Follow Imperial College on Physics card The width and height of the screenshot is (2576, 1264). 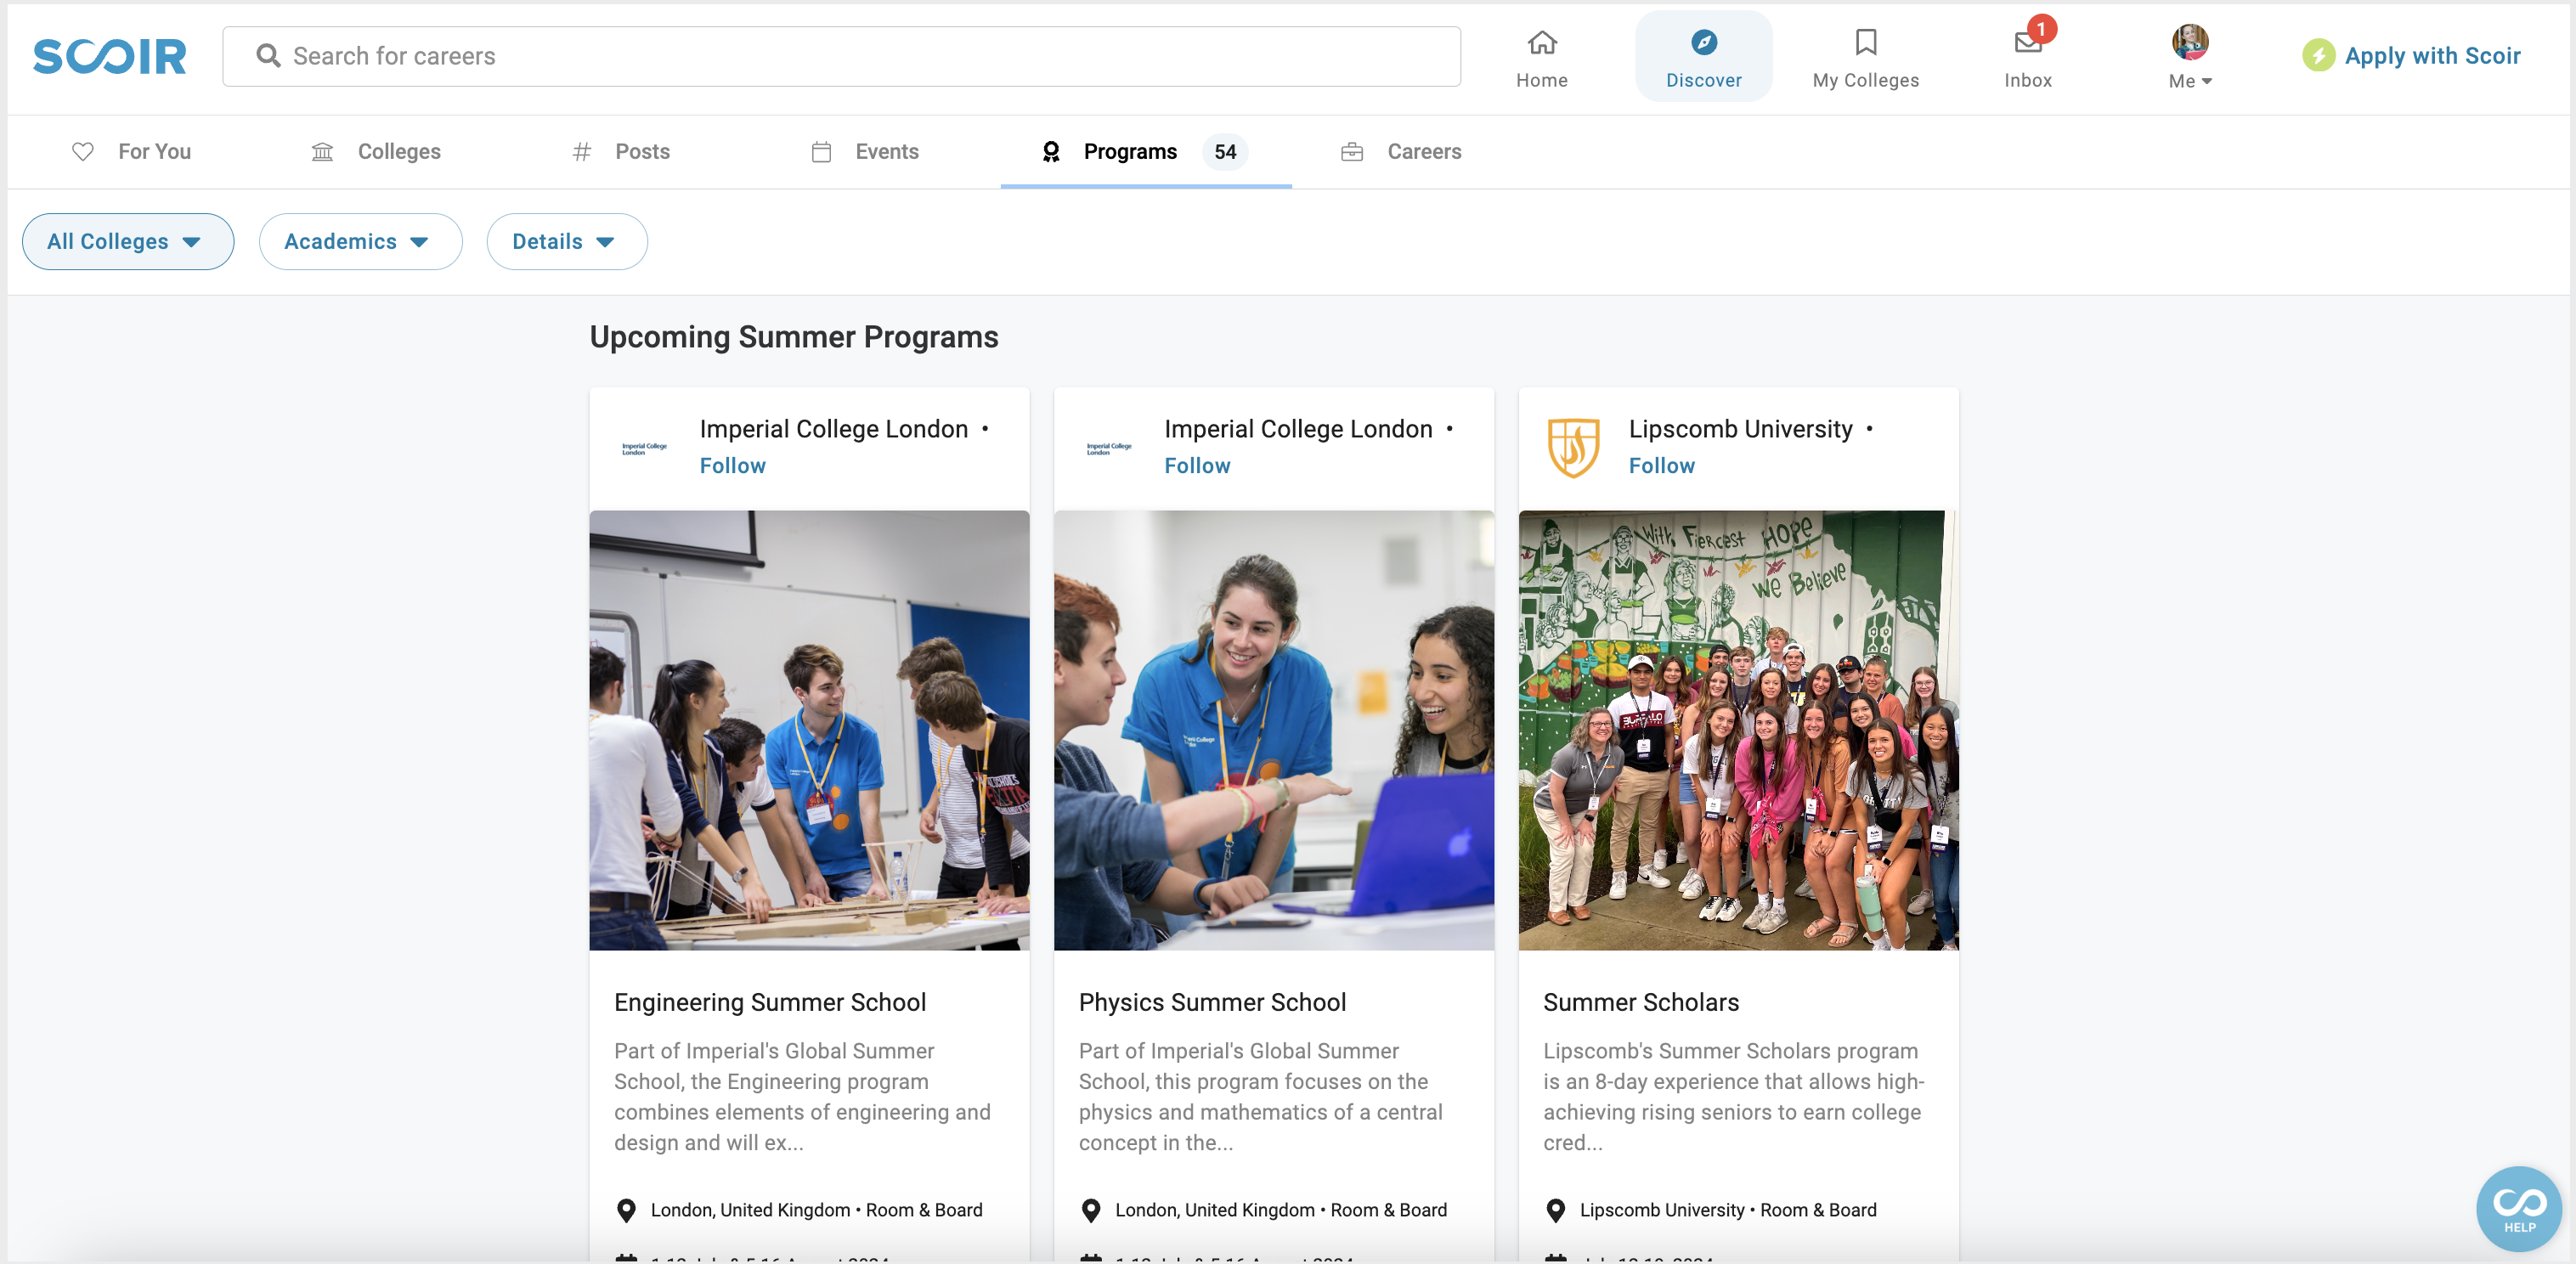pyautogui.click(x=1197, y=466)
